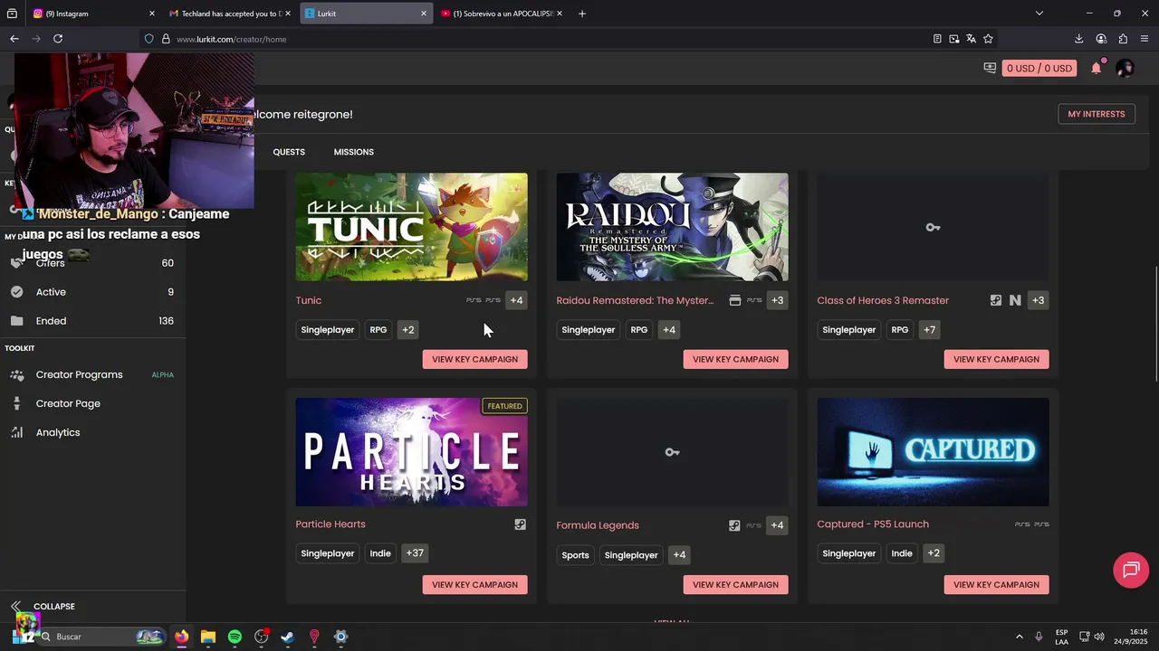Screen dimensions: 1159x651
Task: Open the Captured PS5 Launch thumbnail
Action: (x=933, y=452)
